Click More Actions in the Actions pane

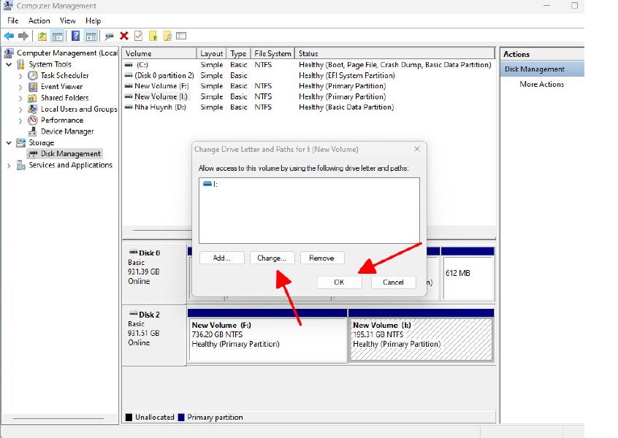pos(541,84)
